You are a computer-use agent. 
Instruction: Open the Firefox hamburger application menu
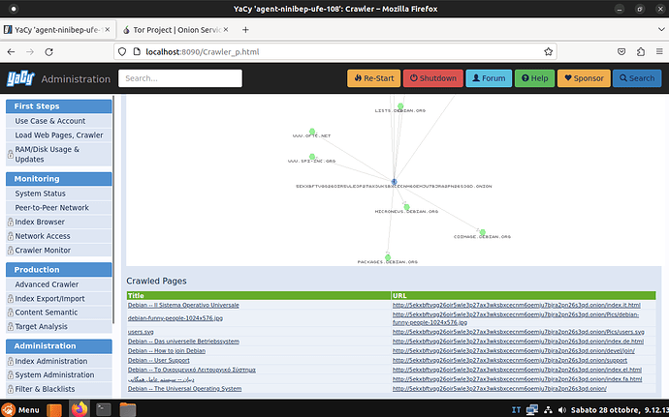point(659,52)
